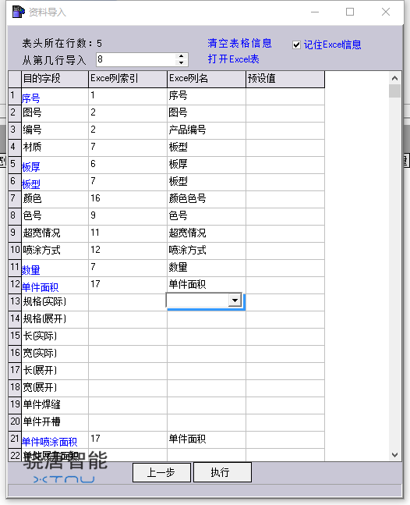Open the Excel列名 dropdown for 规格(实际)

tap(235, 301)
